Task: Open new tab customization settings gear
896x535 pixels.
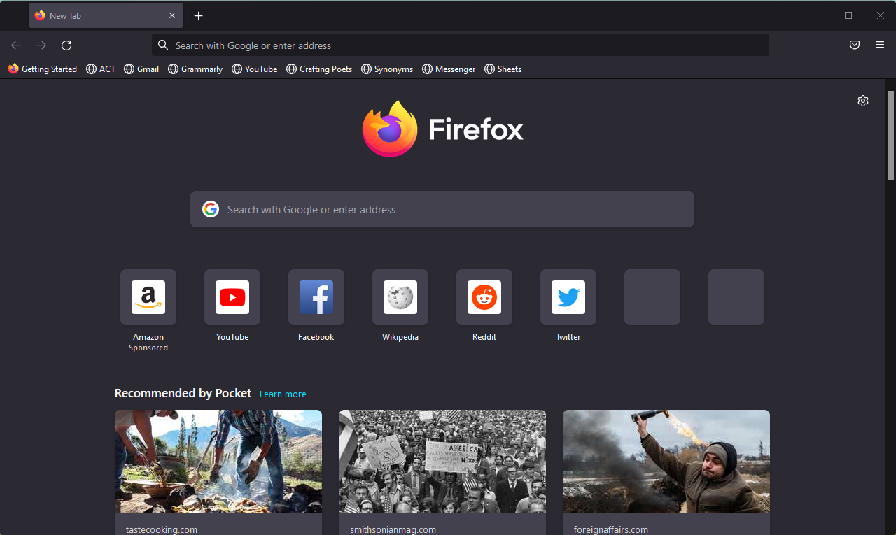Action: 863,101
